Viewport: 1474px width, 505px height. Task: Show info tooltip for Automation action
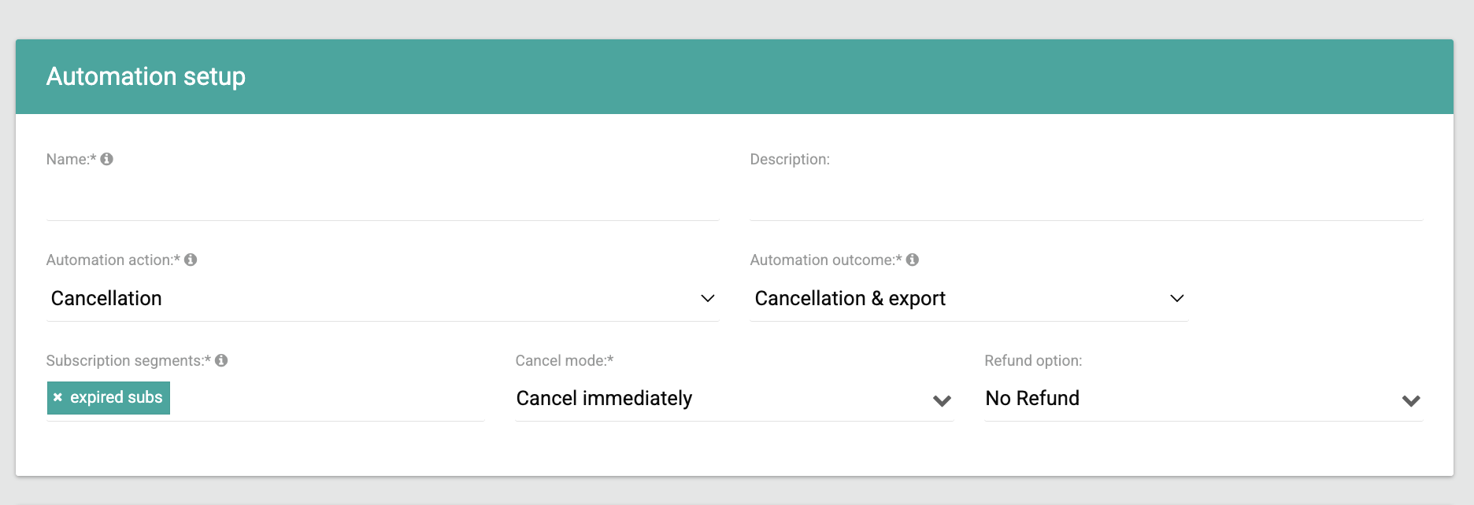pos(191,260)
